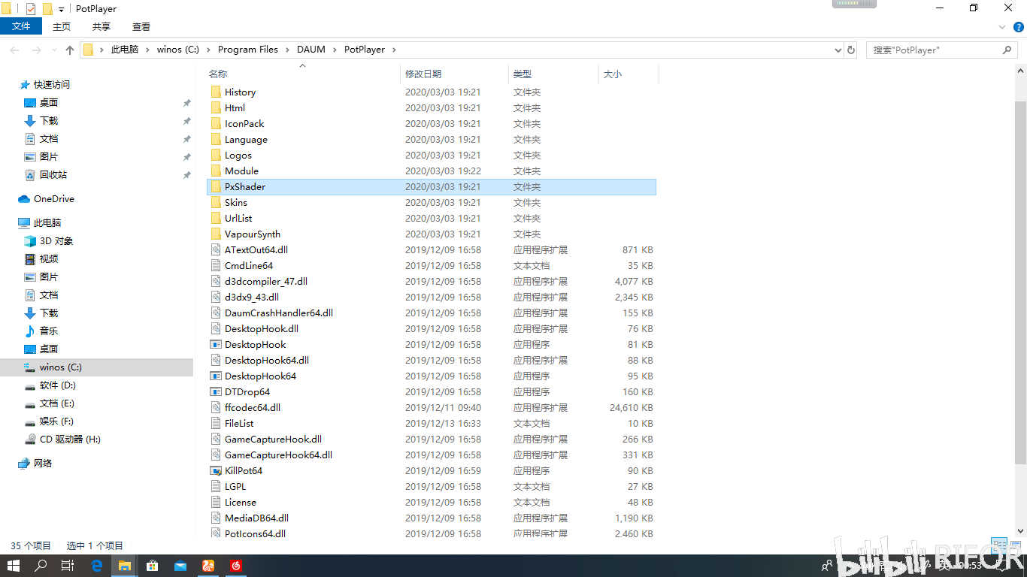Select the PxShader folder row
This screenshot has height=577, width=1027.
click(x=432, y=187)
